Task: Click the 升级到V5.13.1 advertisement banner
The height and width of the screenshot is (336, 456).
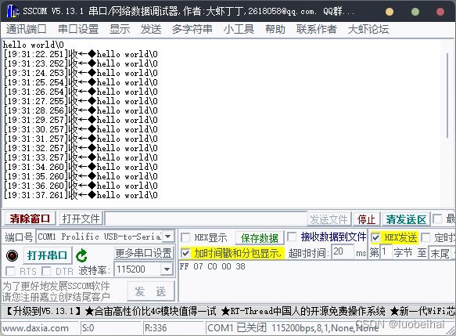Action: [228, 311]
